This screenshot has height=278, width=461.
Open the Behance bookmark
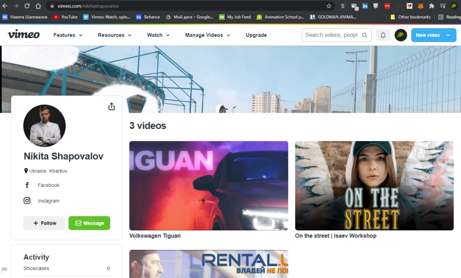point(148,17)
